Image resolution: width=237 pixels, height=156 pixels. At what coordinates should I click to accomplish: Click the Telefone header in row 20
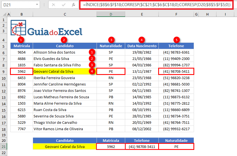142,140
